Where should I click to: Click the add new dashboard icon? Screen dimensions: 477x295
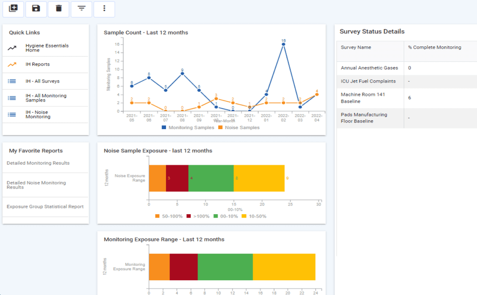pos(13,9)
